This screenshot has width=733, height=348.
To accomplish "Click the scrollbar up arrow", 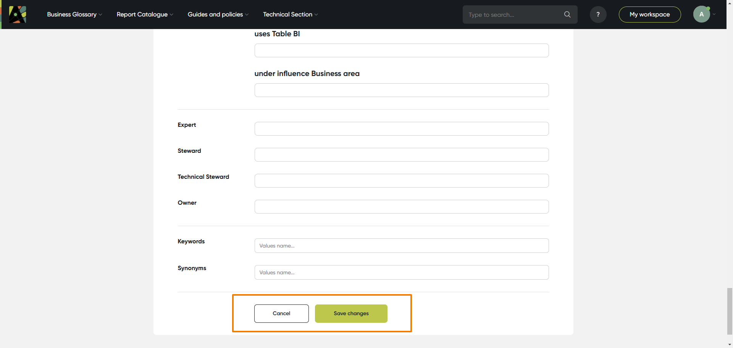I will [729, 3].
